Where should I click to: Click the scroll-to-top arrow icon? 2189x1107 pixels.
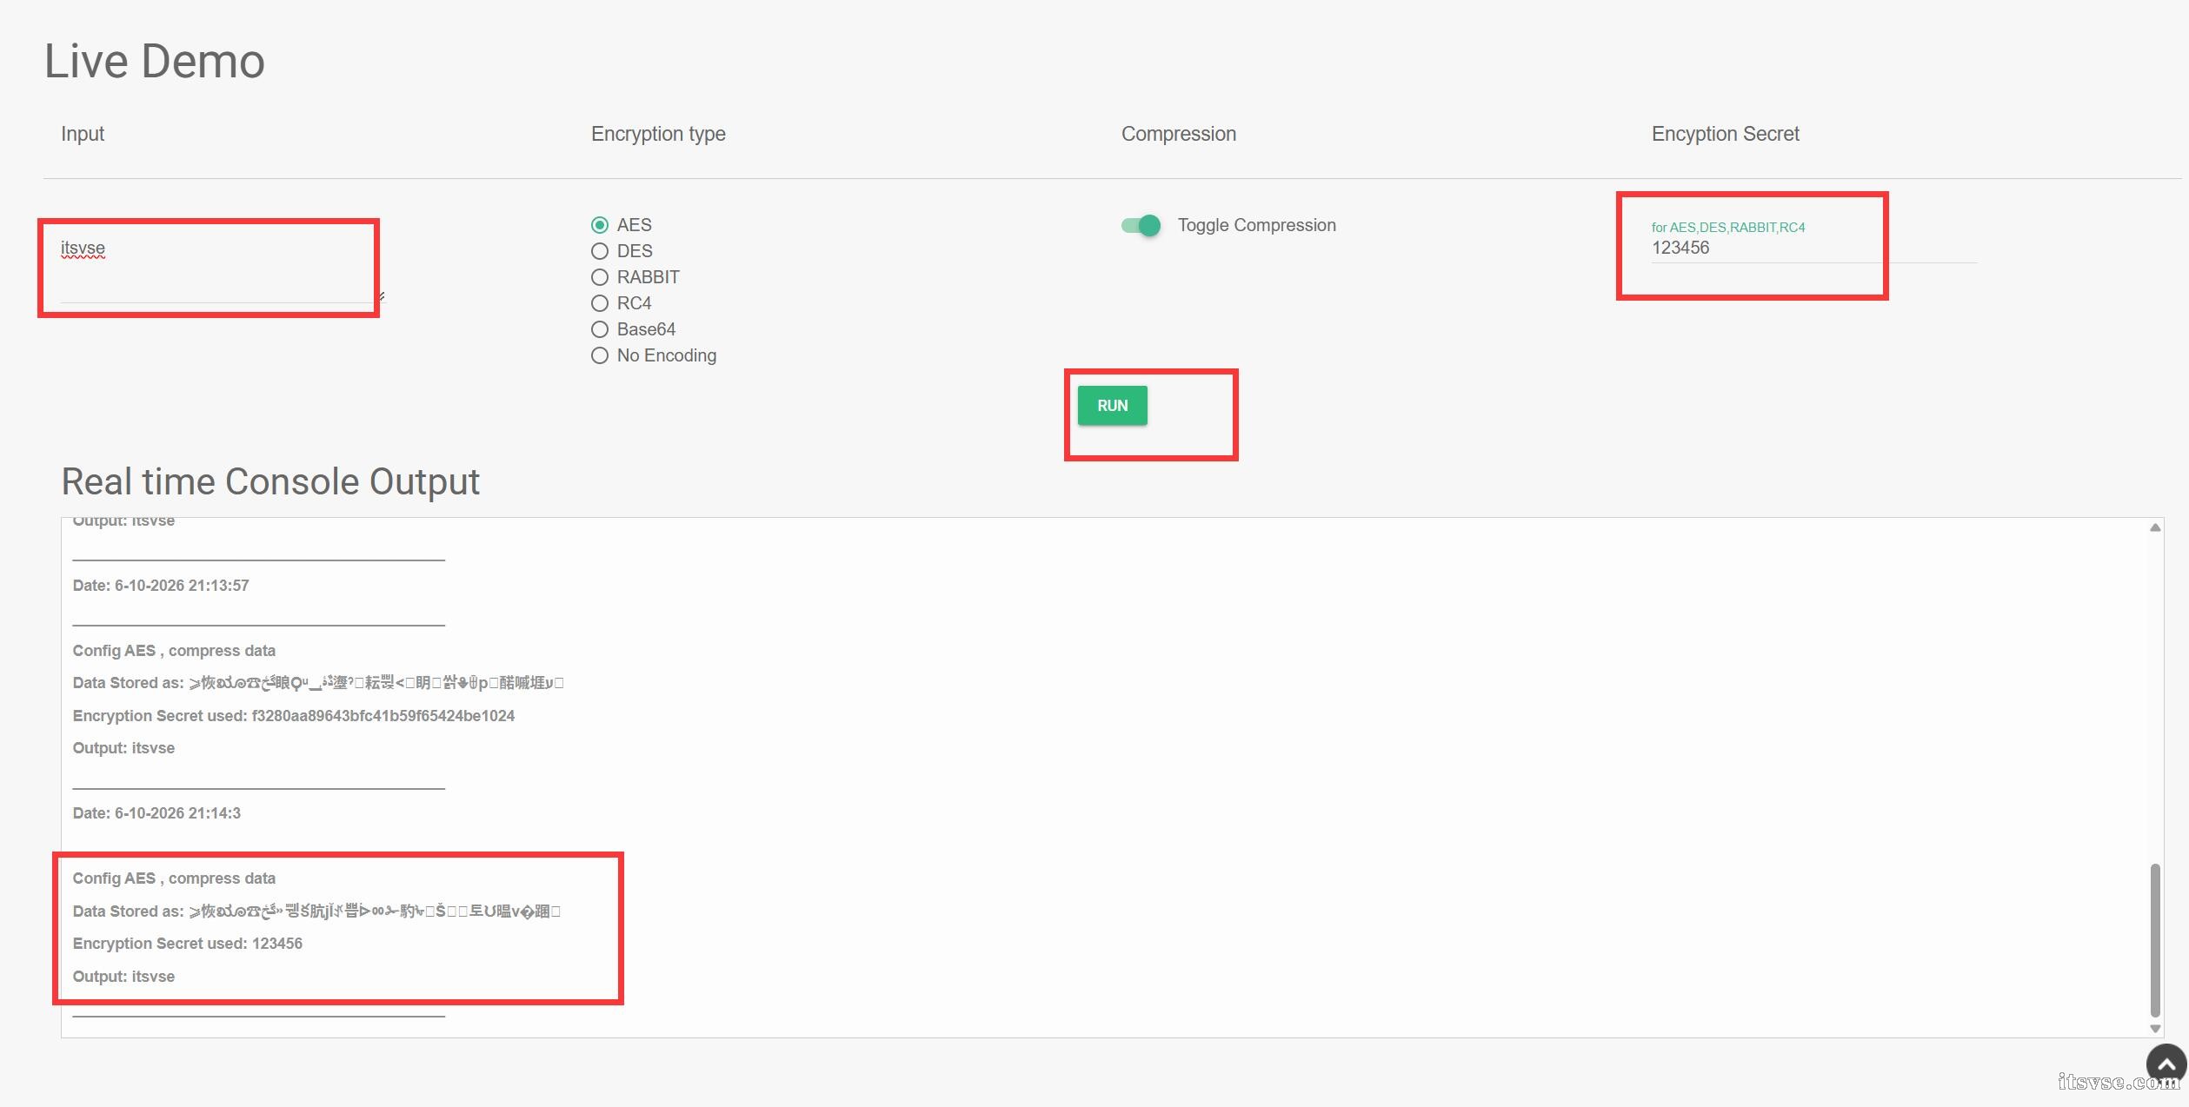click(2166, 1064)
